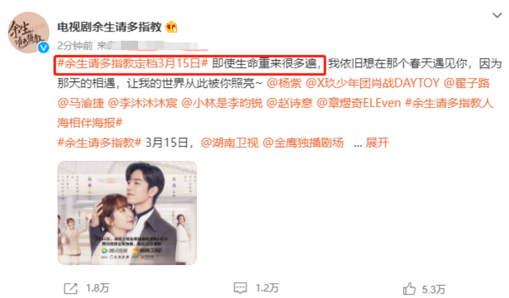Image resolution: width=509 pixels, height=298 pixels.
Task: Expand full post text with 展开
Action: point(377,142)
